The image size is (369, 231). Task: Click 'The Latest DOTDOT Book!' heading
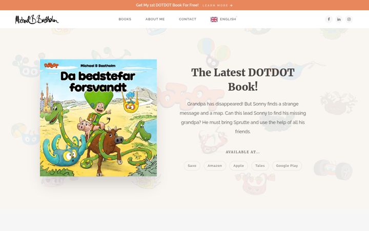242,80
